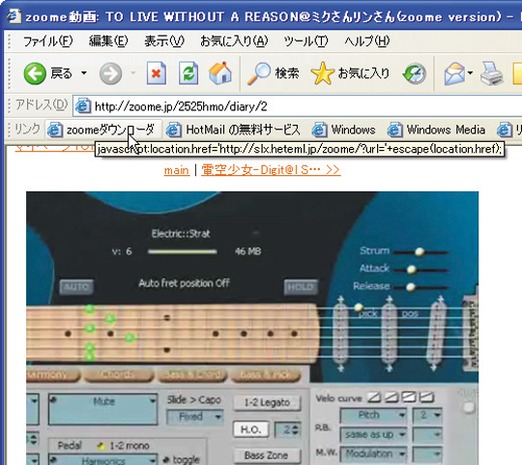The height and width of the screenshot is (465, 522).
Task: Click the address bar URL field
Action: click(298, 106)
